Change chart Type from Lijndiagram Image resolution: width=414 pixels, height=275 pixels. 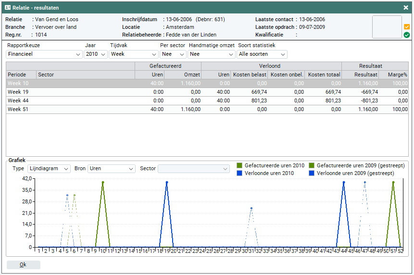pos(49,169)
